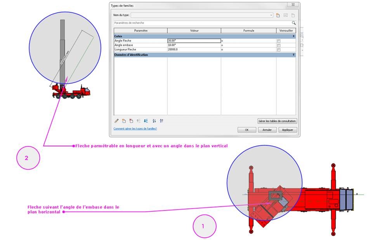Click the new family type icon
The height and width of the screenshot is (240, 382).
click(278, 15)
